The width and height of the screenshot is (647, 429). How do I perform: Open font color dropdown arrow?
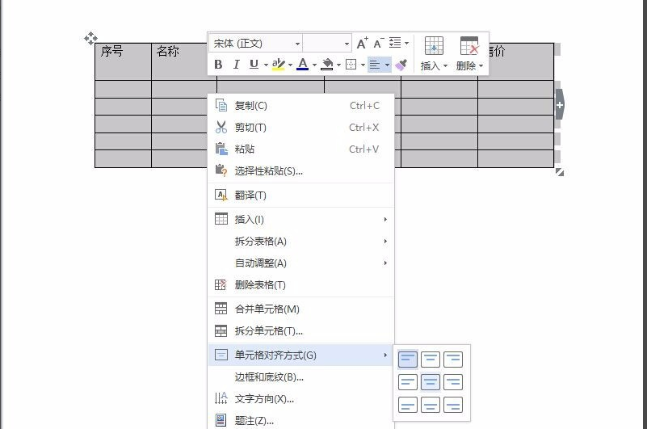(314, 65)
